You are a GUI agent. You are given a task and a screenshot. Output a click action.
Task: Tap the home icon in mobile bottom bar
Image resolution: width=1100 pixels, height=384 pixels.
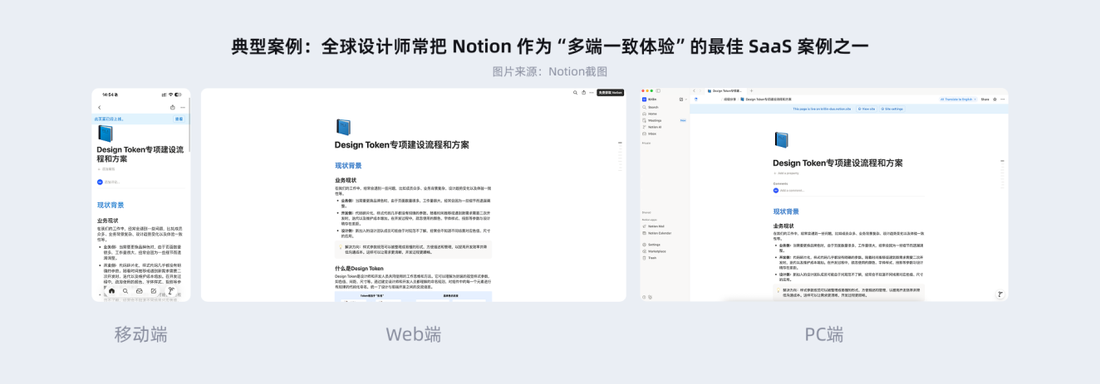click(111, 291)
